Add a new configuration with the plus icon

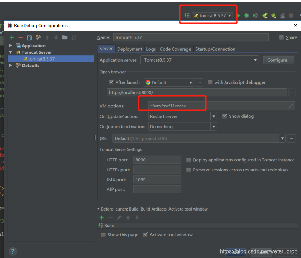pos(12,37)
